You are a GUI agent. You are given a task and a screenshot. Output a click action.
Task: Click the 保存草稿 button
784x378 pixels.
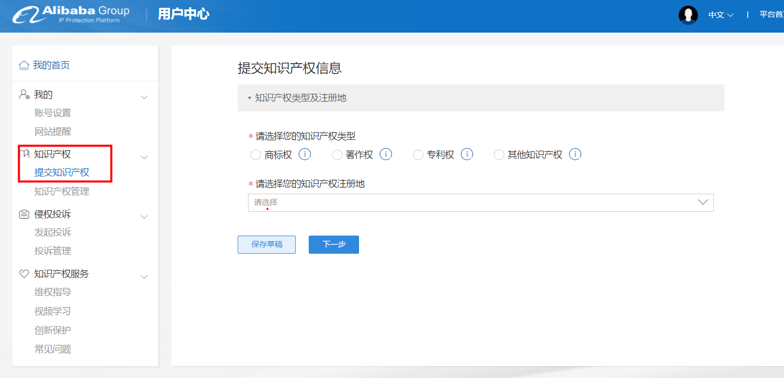point(267,244)
